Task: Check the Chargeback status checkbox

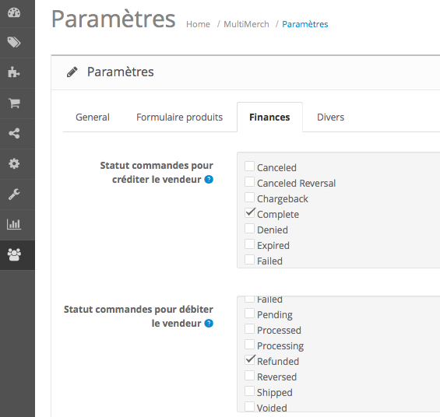Action: (249, 197)
